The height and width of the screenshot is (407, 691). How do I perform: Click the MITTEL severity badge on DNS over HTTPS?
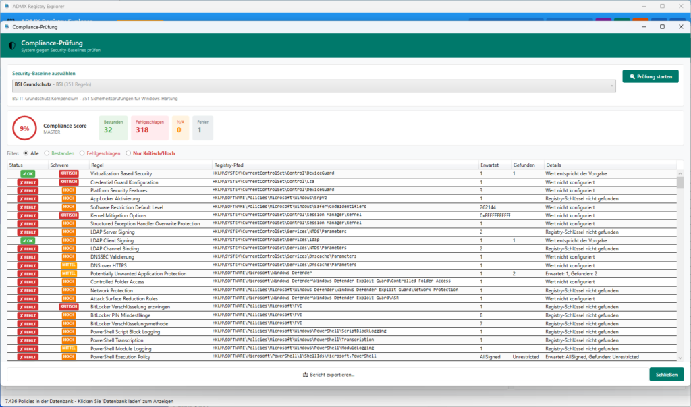67,265
